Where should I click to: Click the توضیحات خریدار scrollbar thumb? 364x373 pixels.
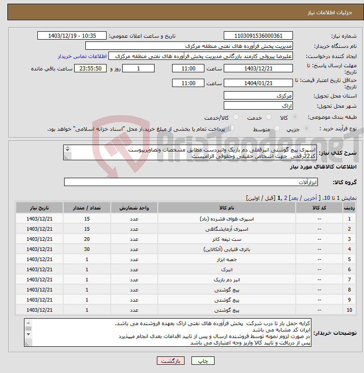click(28, 328)
